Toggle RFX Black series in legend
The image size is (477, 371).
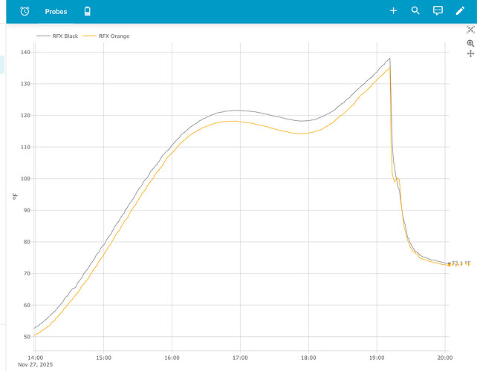pos(57,36)
